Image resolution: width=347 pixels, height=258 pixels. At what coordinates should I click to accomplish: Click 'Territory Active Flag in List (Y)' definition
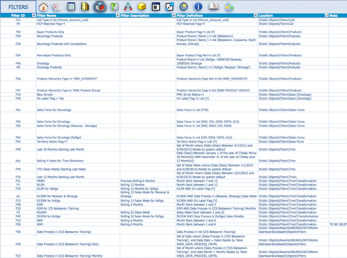[x=197, y=142]
